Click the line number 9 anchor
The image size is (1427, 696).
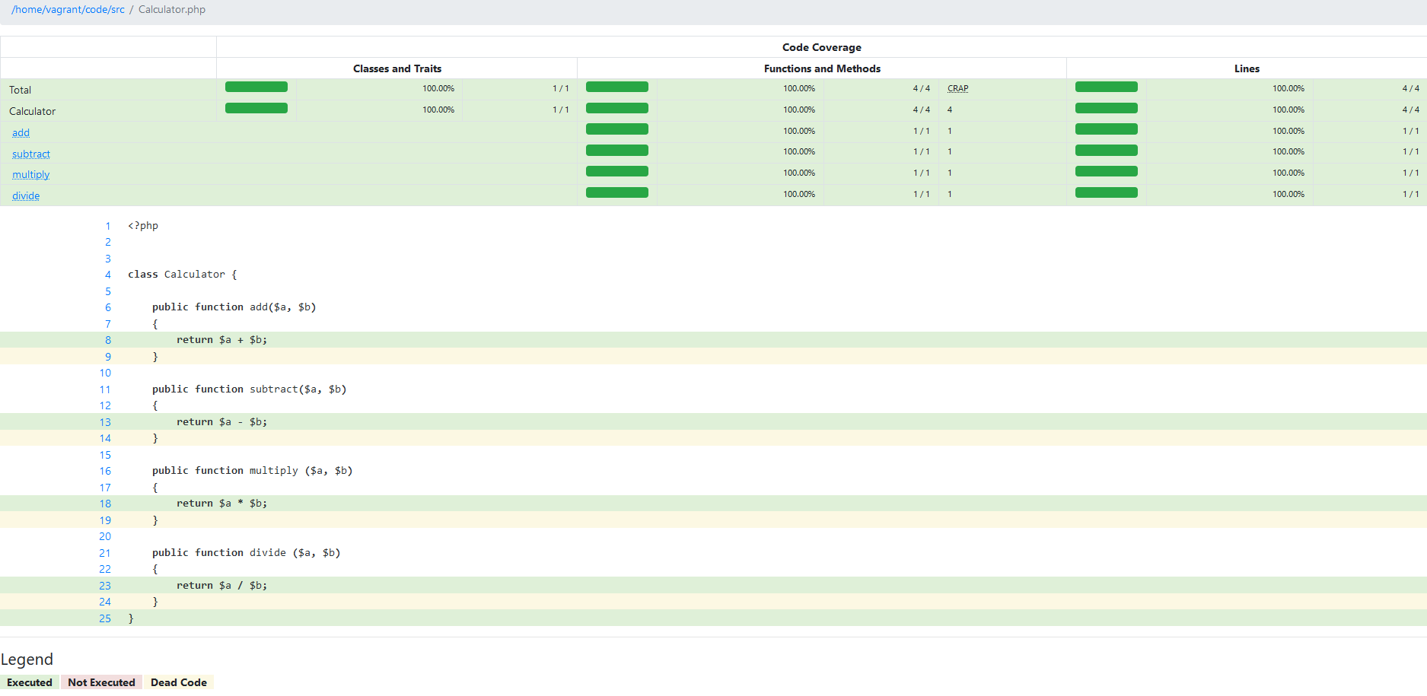(108, 357)
